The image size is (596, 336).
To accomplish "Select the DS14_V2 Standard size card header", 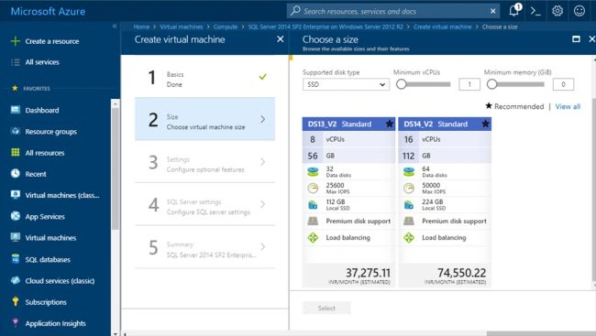I will coord(445,124).
